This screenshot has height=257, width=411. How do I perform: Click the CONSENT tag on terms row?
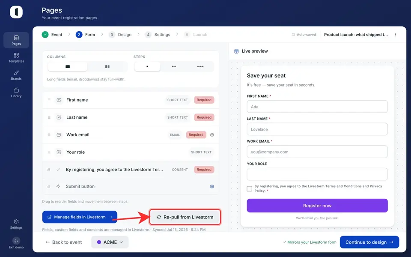[x=180, y=170]
